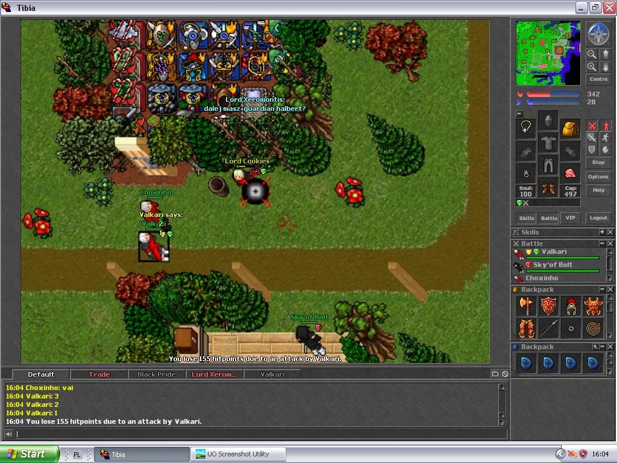Select offensive fight mode crossed swords
Viewport: 617px width, 463px height.
coord(592,125)
